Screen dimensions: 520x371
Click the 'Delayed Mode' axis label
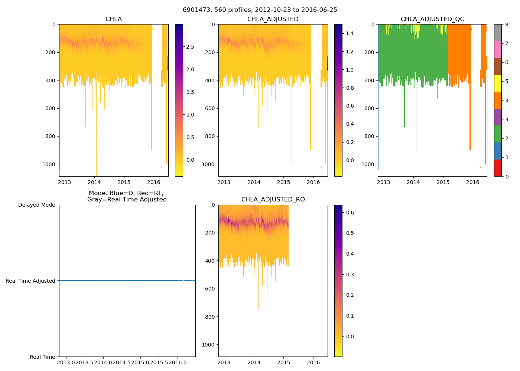coord(36,205)
